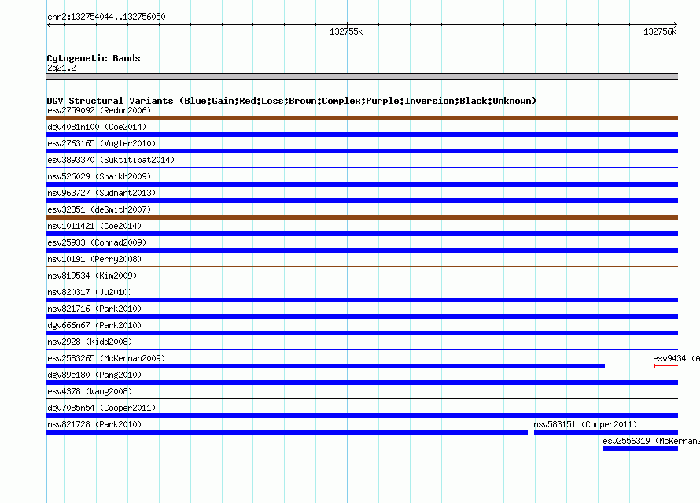Image resolution: width=700 pixels, height=503 pixels.
Task: Open the esv2583265 (McKernan2009) label
Action: point(106,358)
